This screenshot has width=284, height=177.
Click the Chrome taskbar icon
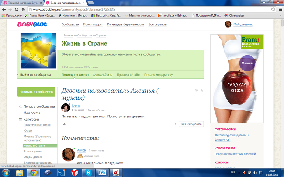click(33, 173)
